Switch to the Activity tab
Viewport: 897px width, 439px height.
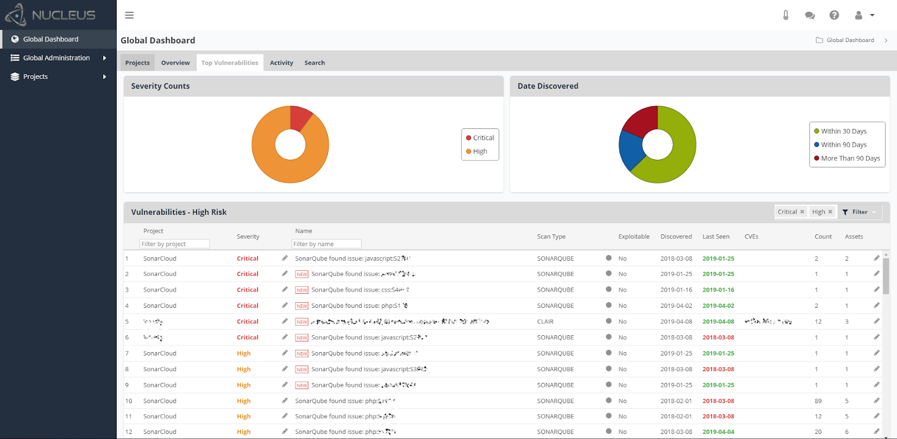coord(281,63)
